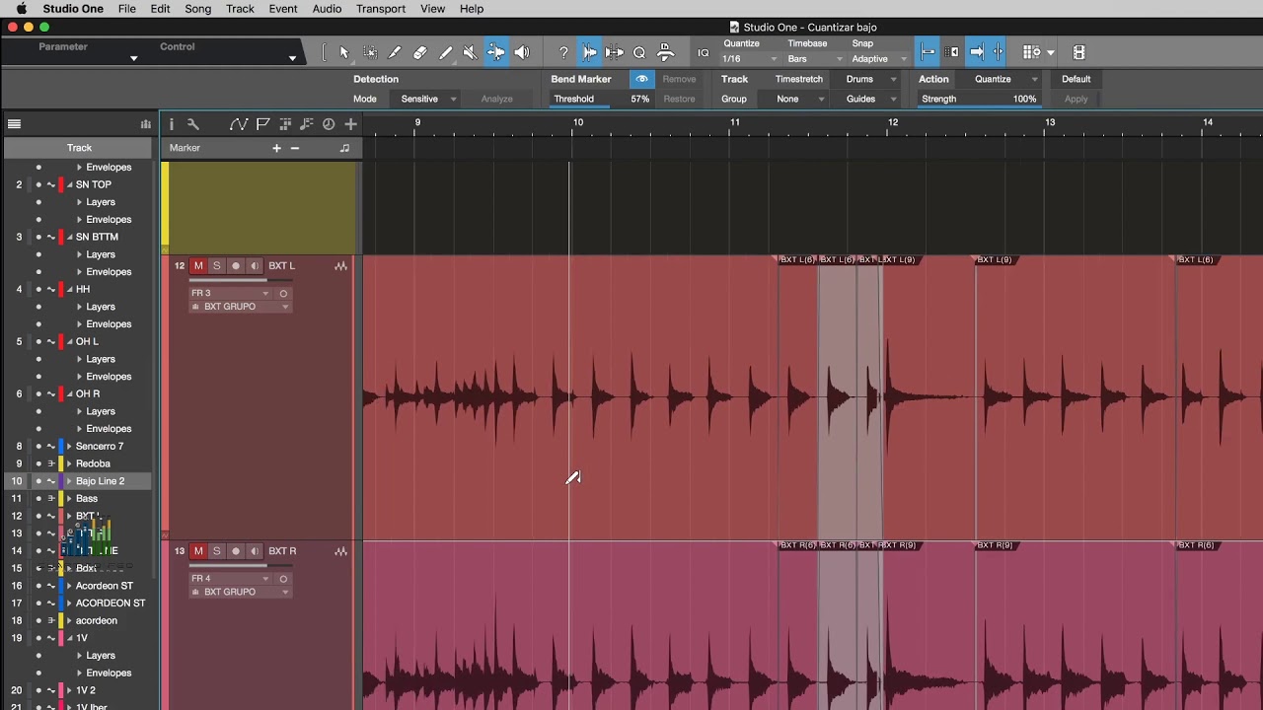Click the Marker lane note icon
Image resolution: width=1263 pixels, height=710 pixels.
coord(344,148)
